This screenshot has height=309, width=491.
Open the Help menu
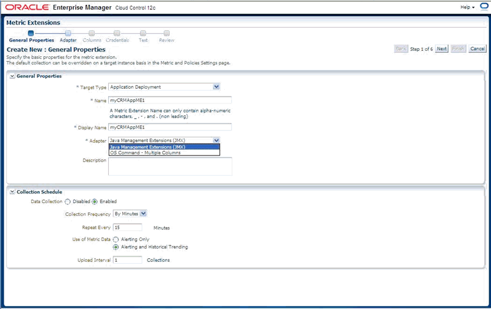[467, 7]
